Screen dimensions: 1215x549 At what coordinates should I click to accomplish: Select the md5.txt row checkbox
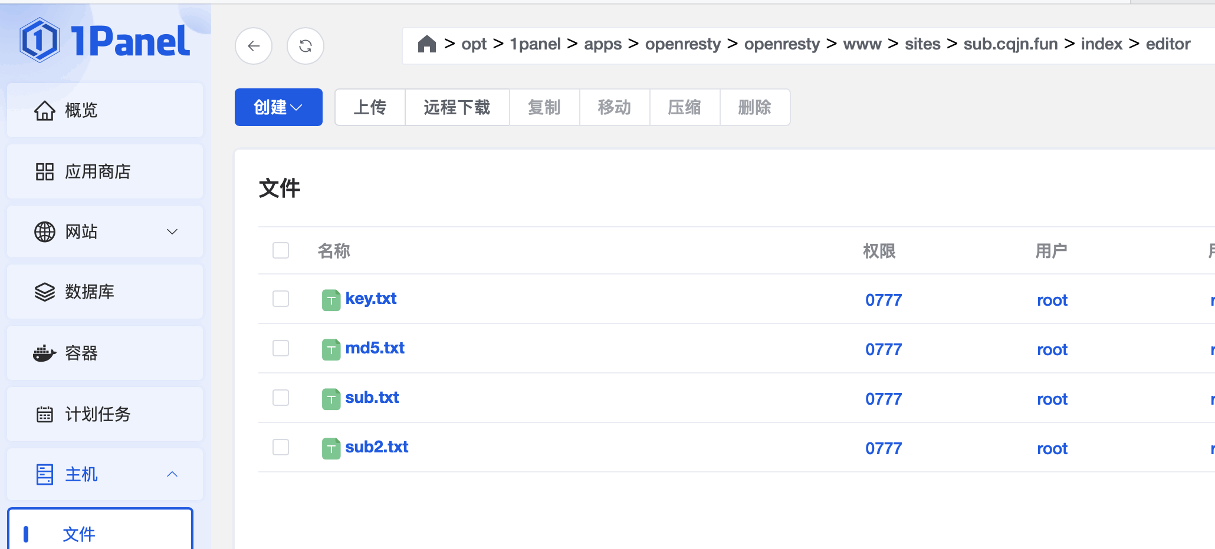(x=281, y=349)
